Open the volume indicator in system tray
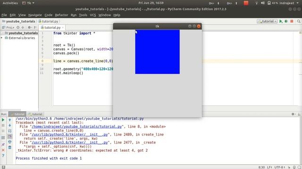302x169 pixels. pos(263,3)
